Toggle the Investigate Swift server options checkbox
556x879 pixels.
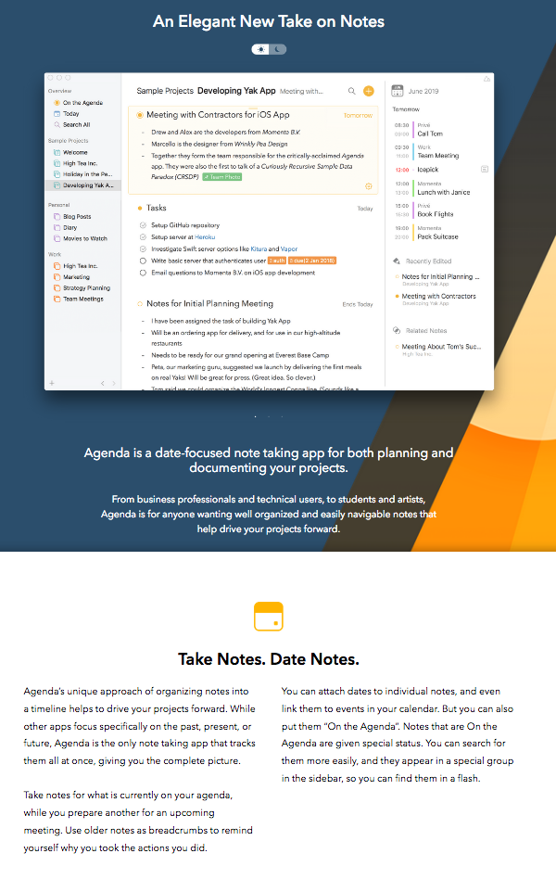[143, 248]
